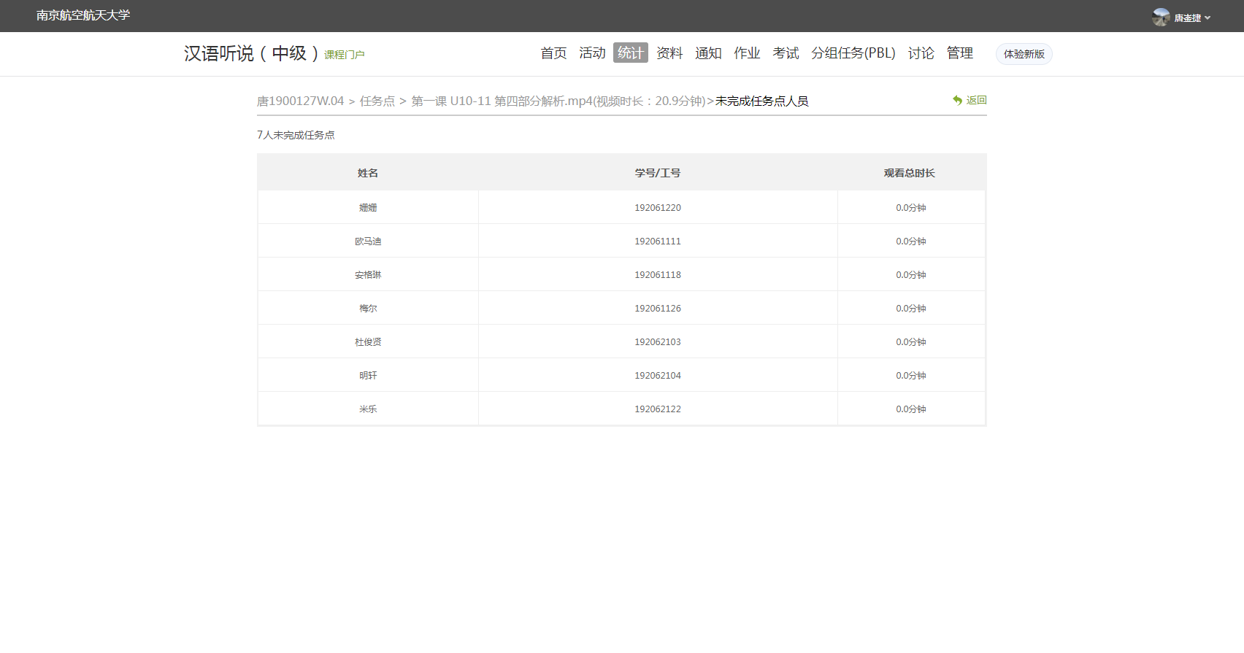
Task: Click the 课程门户 link
Action: [344, 55]
